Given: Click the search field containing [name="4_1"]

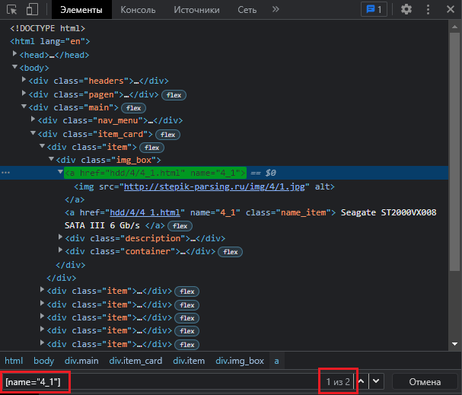Looking at the screenshot, I should pyautogui.click(x=152, y=381).
